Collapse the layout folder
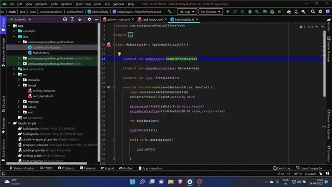 (x=19, y=85)
